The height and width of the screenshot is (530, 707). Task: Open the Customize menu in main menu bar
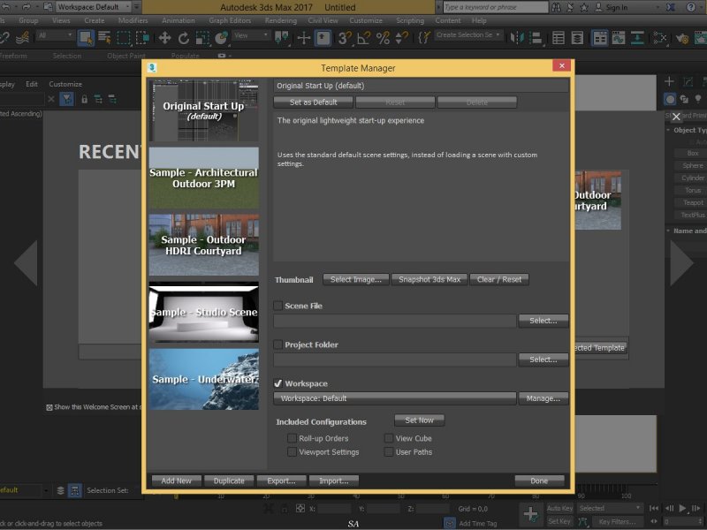366,20
